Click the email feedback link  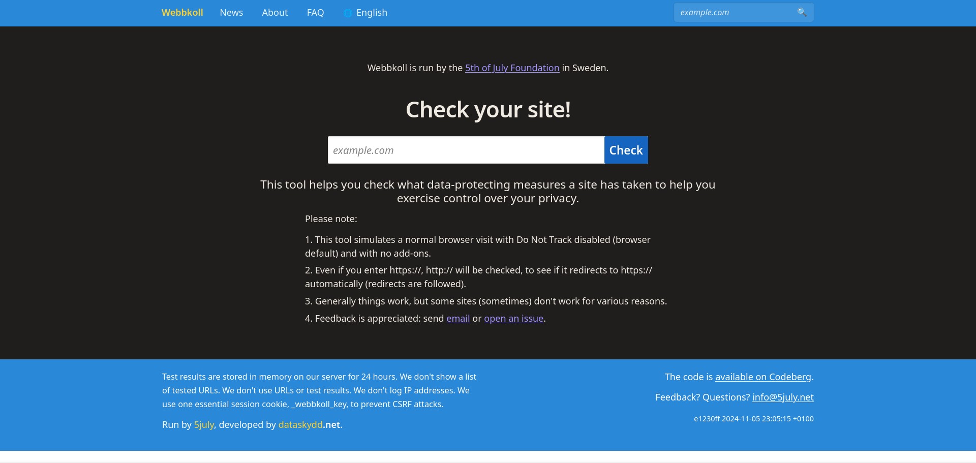pos(457,319)
